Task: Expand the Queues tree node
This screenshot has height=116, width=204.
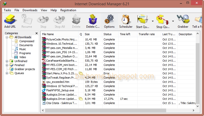Action: pos(7,73)
